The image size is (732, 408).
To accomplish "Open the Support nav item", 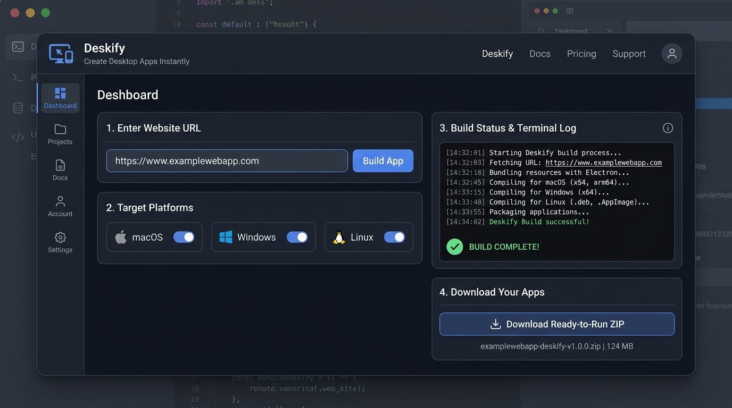I will point(629,54).
